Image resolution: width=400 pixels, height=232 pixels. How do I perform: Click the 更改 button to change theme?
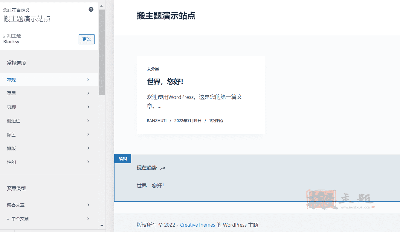point(87,39)
